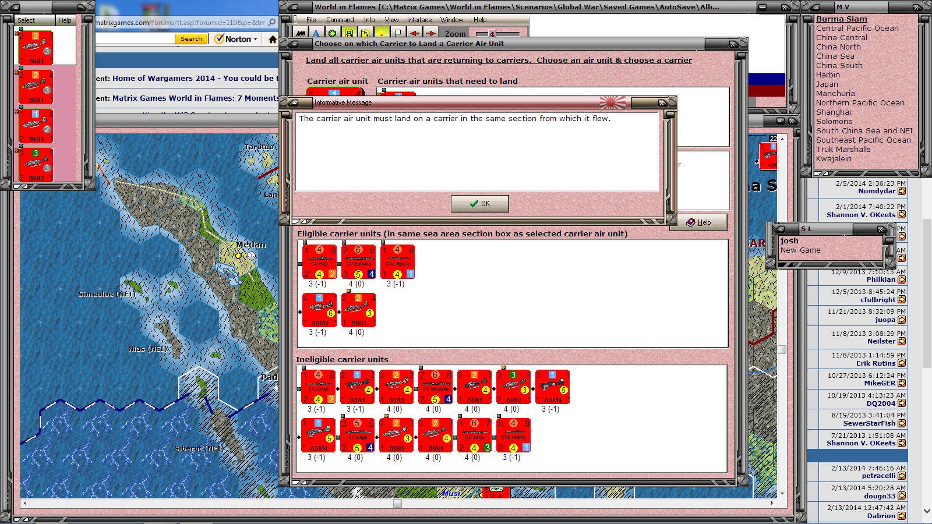Pick the A6M2 air unit in eligible units
This screenshot has width=932, height=524.
[x=319, y=310]
